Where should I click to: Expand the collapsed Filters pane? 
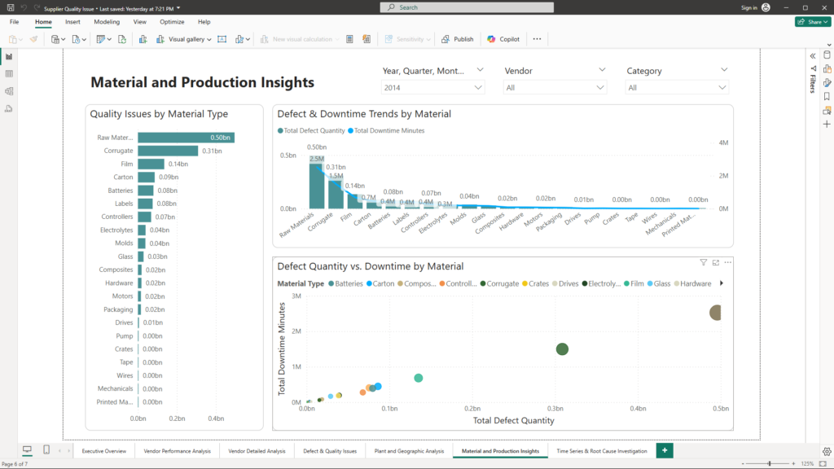pyautogui.click(x=812, y=55)
